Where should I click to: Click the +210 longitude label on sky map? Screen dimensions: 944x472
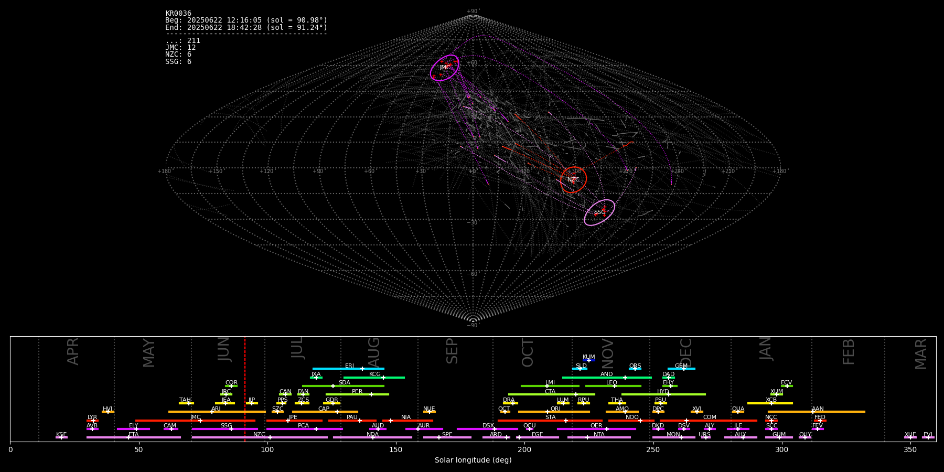(728, 171)
